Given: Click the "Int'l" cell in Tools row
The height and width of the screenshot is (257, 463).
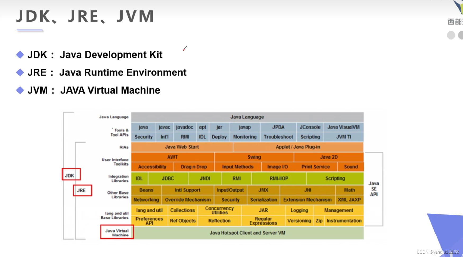Looking at the screenshot, I should click(164, 137).
